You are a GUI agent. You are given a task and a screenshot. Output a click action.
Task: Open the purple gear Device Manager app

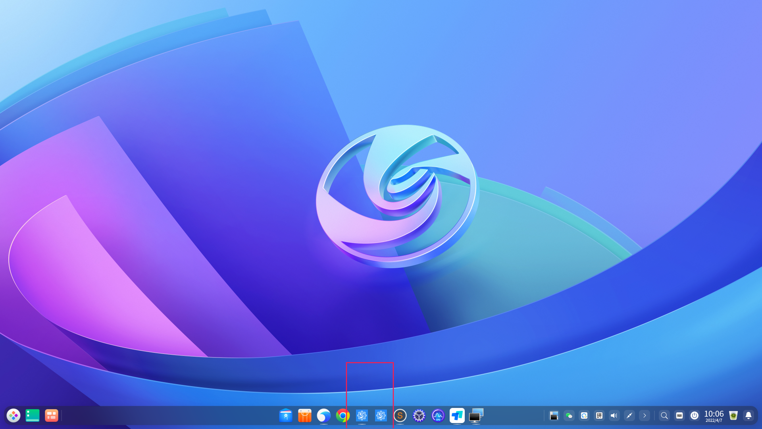(x=419, y=416)
